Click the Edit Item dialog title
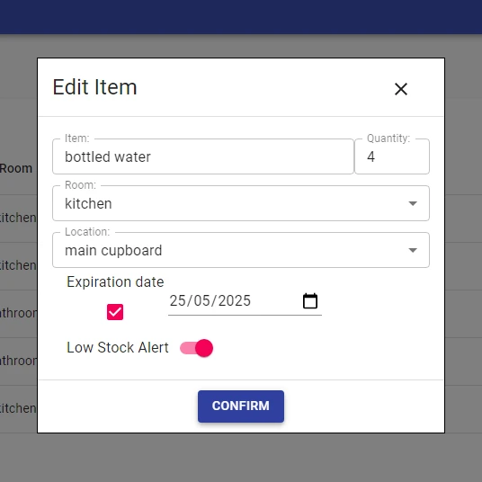 click(x=94, y=87)
